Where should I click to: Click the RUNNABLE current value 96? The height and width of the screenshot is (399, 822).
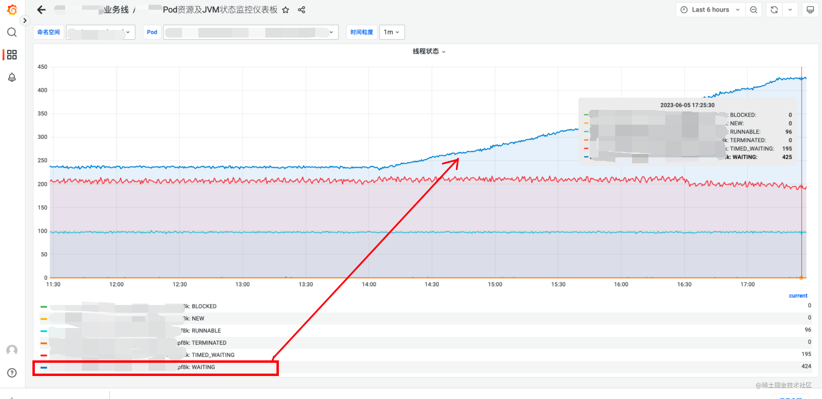click(808, 330)
